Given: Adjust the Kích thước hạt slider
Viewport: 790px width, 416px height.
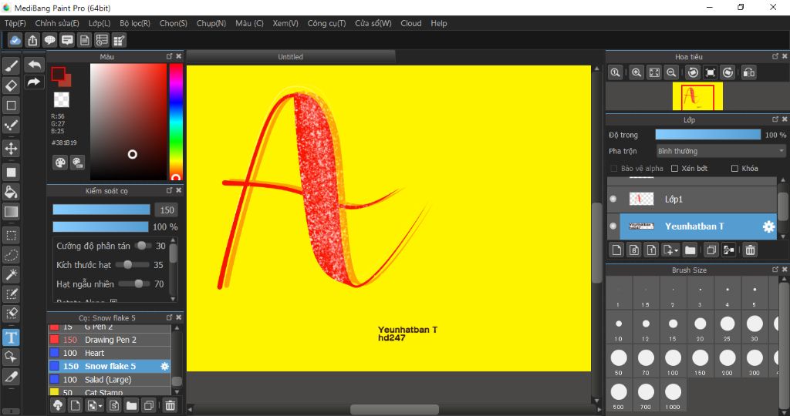Looking at the screenshot, I should tap(133, 264).
